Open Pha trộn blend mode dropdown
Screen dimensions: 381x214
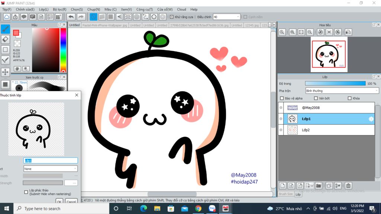[x=342, y=91]
